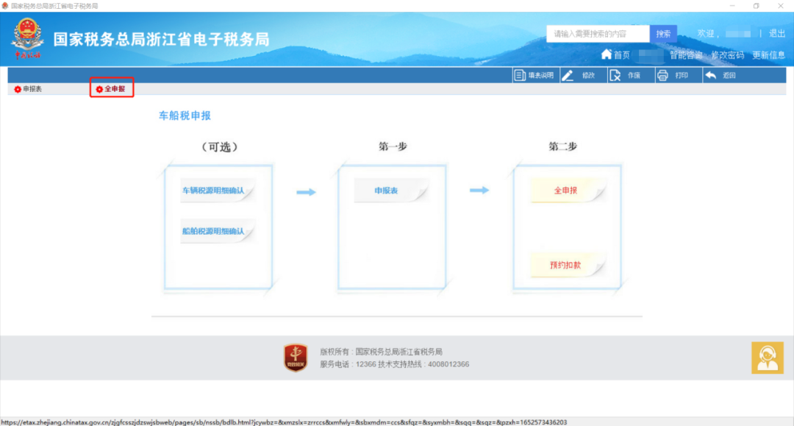Screen dimensions: 794x426
Task: Click the status bar URL text
Action: pos(284,422)
